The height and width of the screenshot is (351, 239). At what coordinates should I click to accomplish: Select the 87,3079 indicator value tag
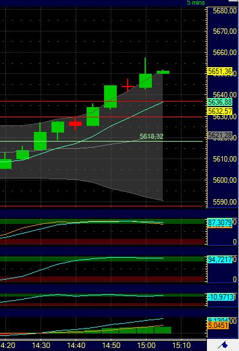pos(220,223)
